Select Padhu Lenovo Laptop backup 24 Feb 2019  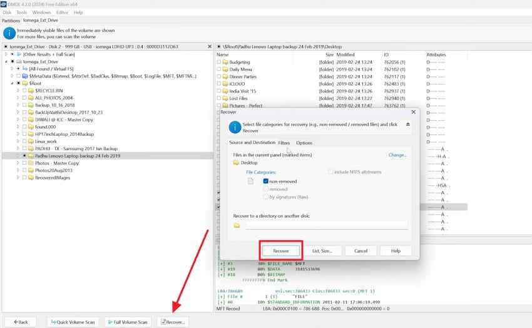78,156
